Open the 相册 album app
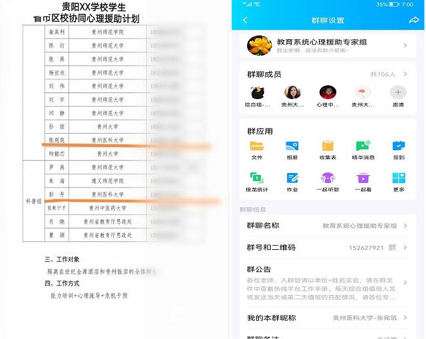The image size is (426, 339). (292, 146)
